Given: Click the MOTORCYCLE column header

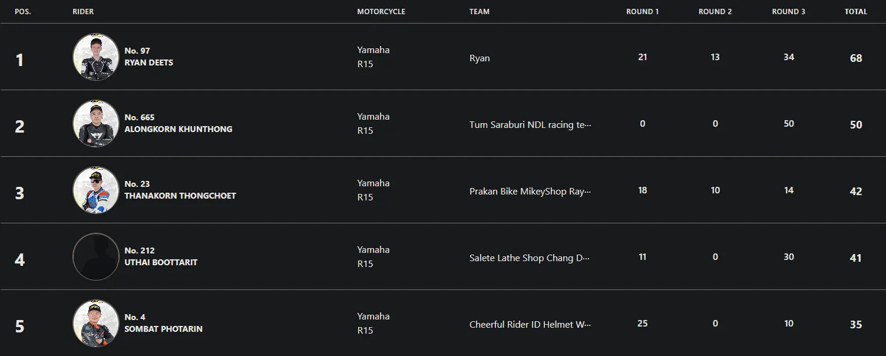Looking at the screenshot, I should click(x=381, y=12).
